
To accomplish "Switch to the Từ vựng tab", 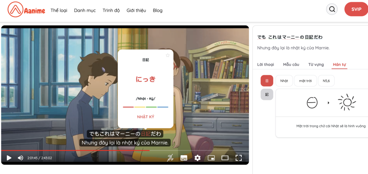I will tap(316, 64).
